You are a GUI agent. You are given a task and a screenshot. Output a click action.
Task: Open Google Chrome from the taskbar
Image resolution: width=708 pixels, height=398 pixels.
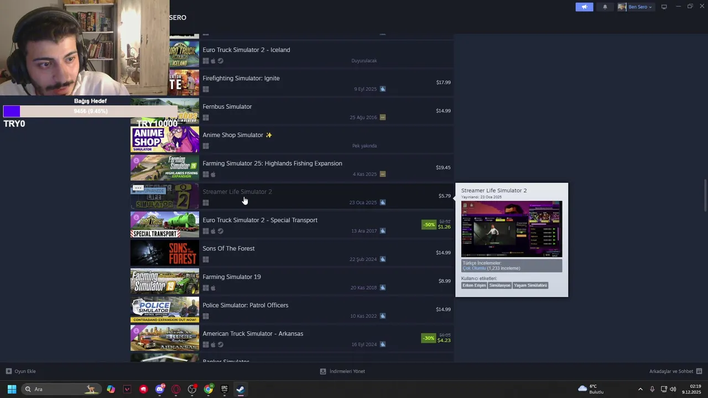tap(208, 389)
